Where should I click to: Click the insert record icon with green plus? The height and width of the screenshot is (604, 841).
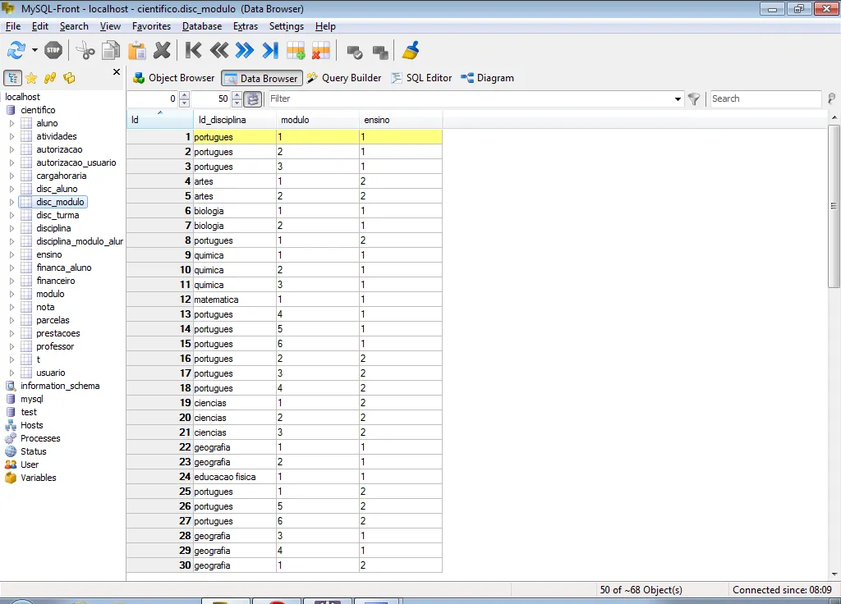[296, 50]
